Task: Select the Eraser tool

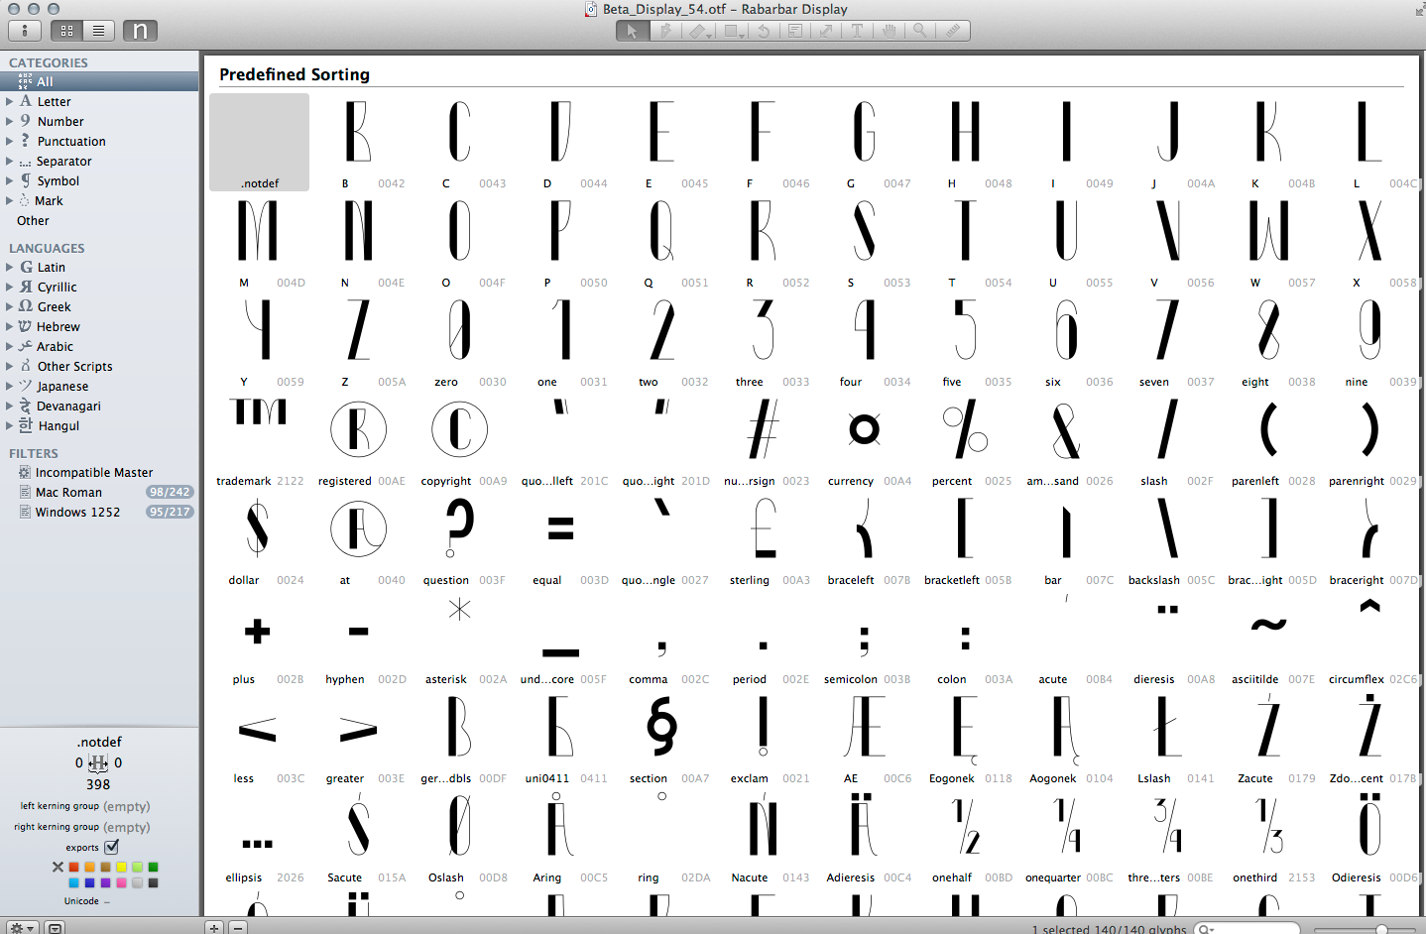Action: coord(697,31)
